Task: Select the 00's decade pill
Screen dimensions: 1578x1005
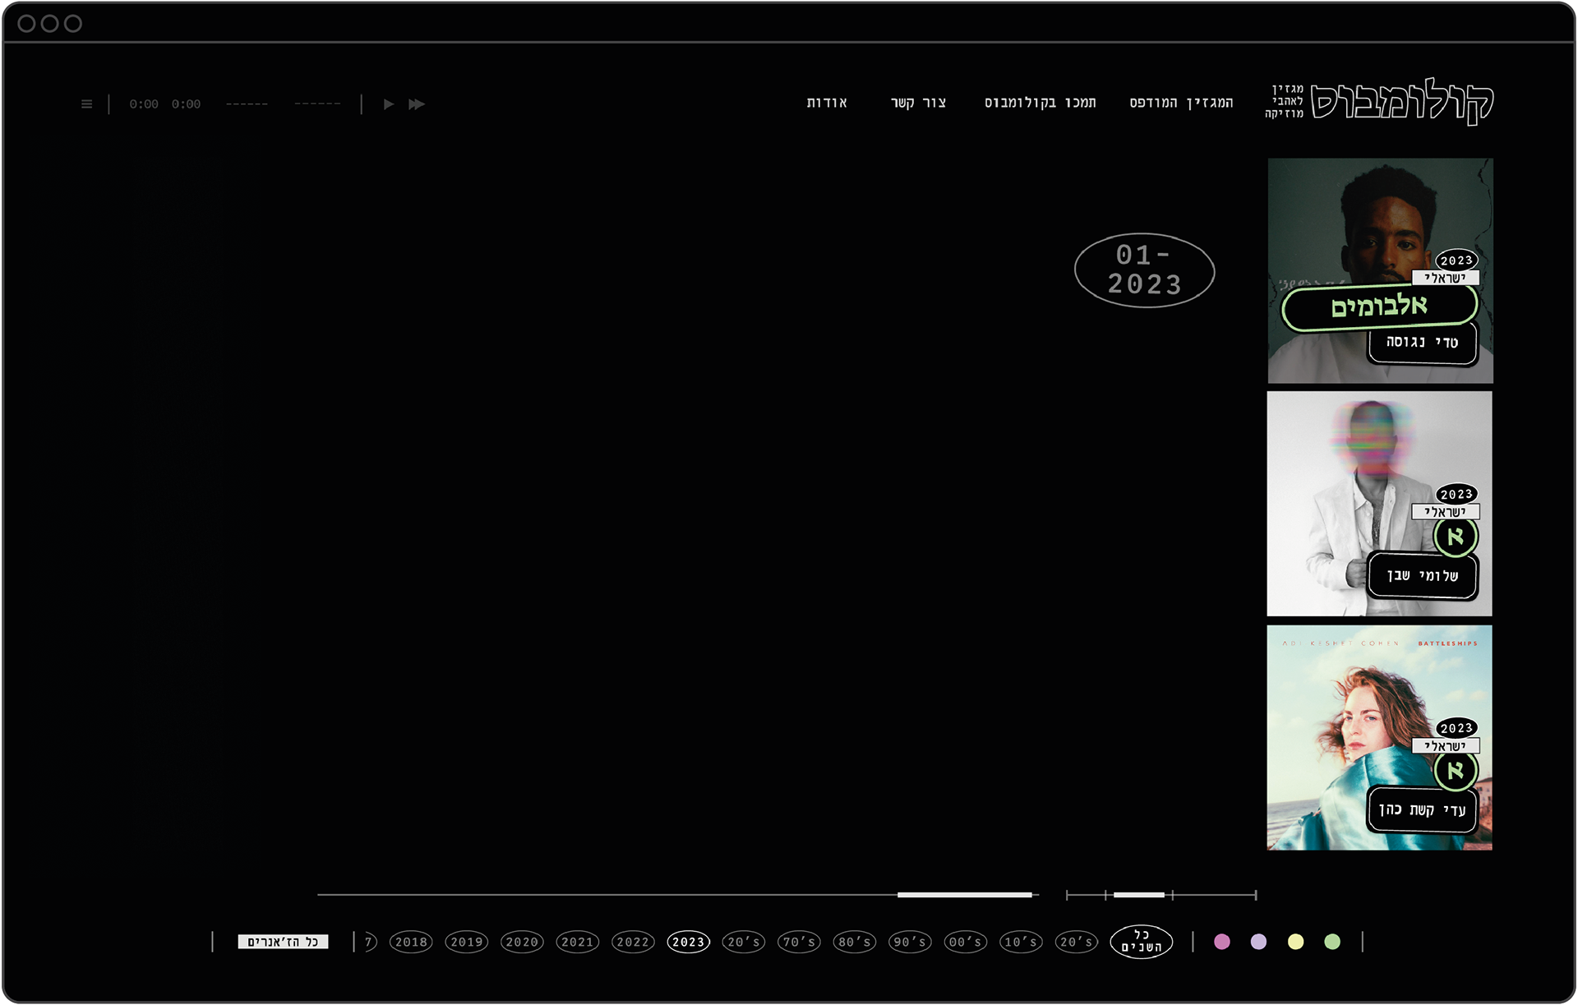Action: pos(966,942)
